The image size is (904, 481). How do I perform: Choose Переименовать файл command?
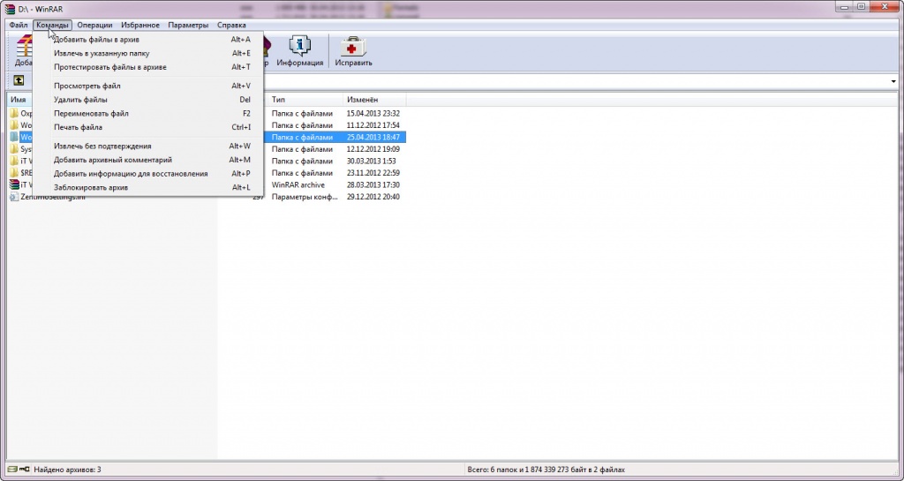click(x=148, y=113)
